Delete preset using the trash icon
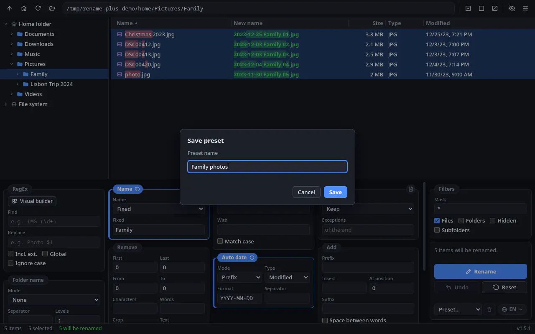This screenshot has width=535, height=334. click(x=489, y=309)
